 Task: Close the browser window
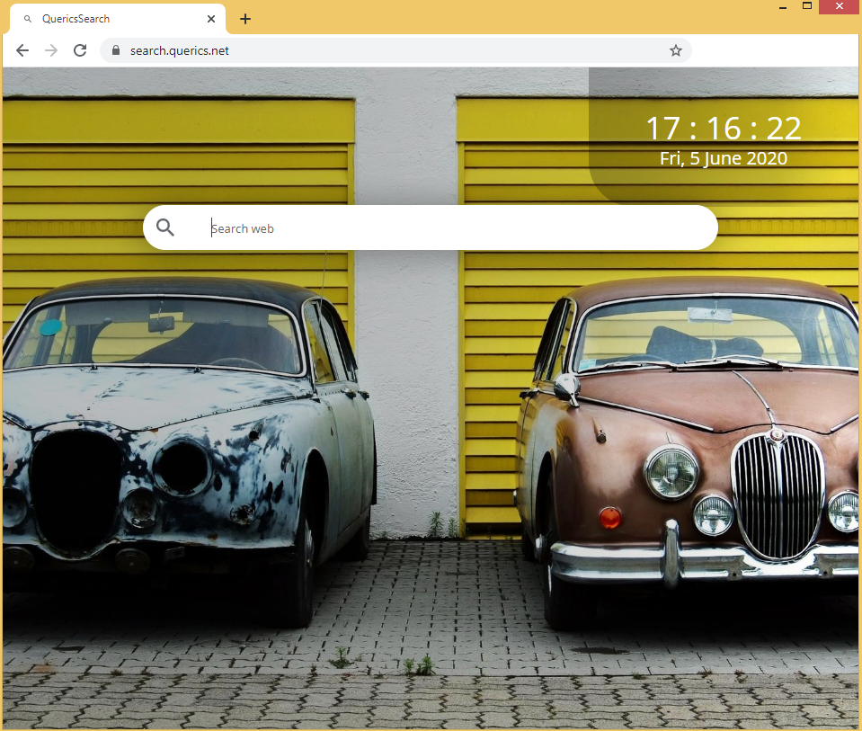(x=840, y=6)
